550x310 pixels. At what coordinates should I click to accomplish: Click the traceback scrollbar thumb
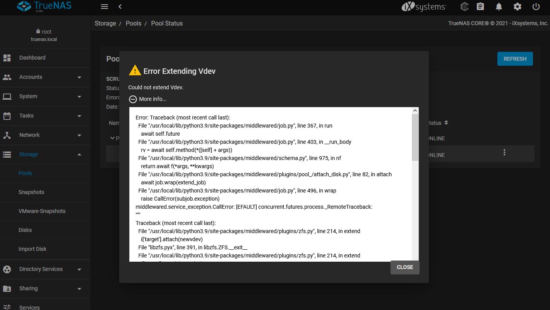[x=415, y=137]
